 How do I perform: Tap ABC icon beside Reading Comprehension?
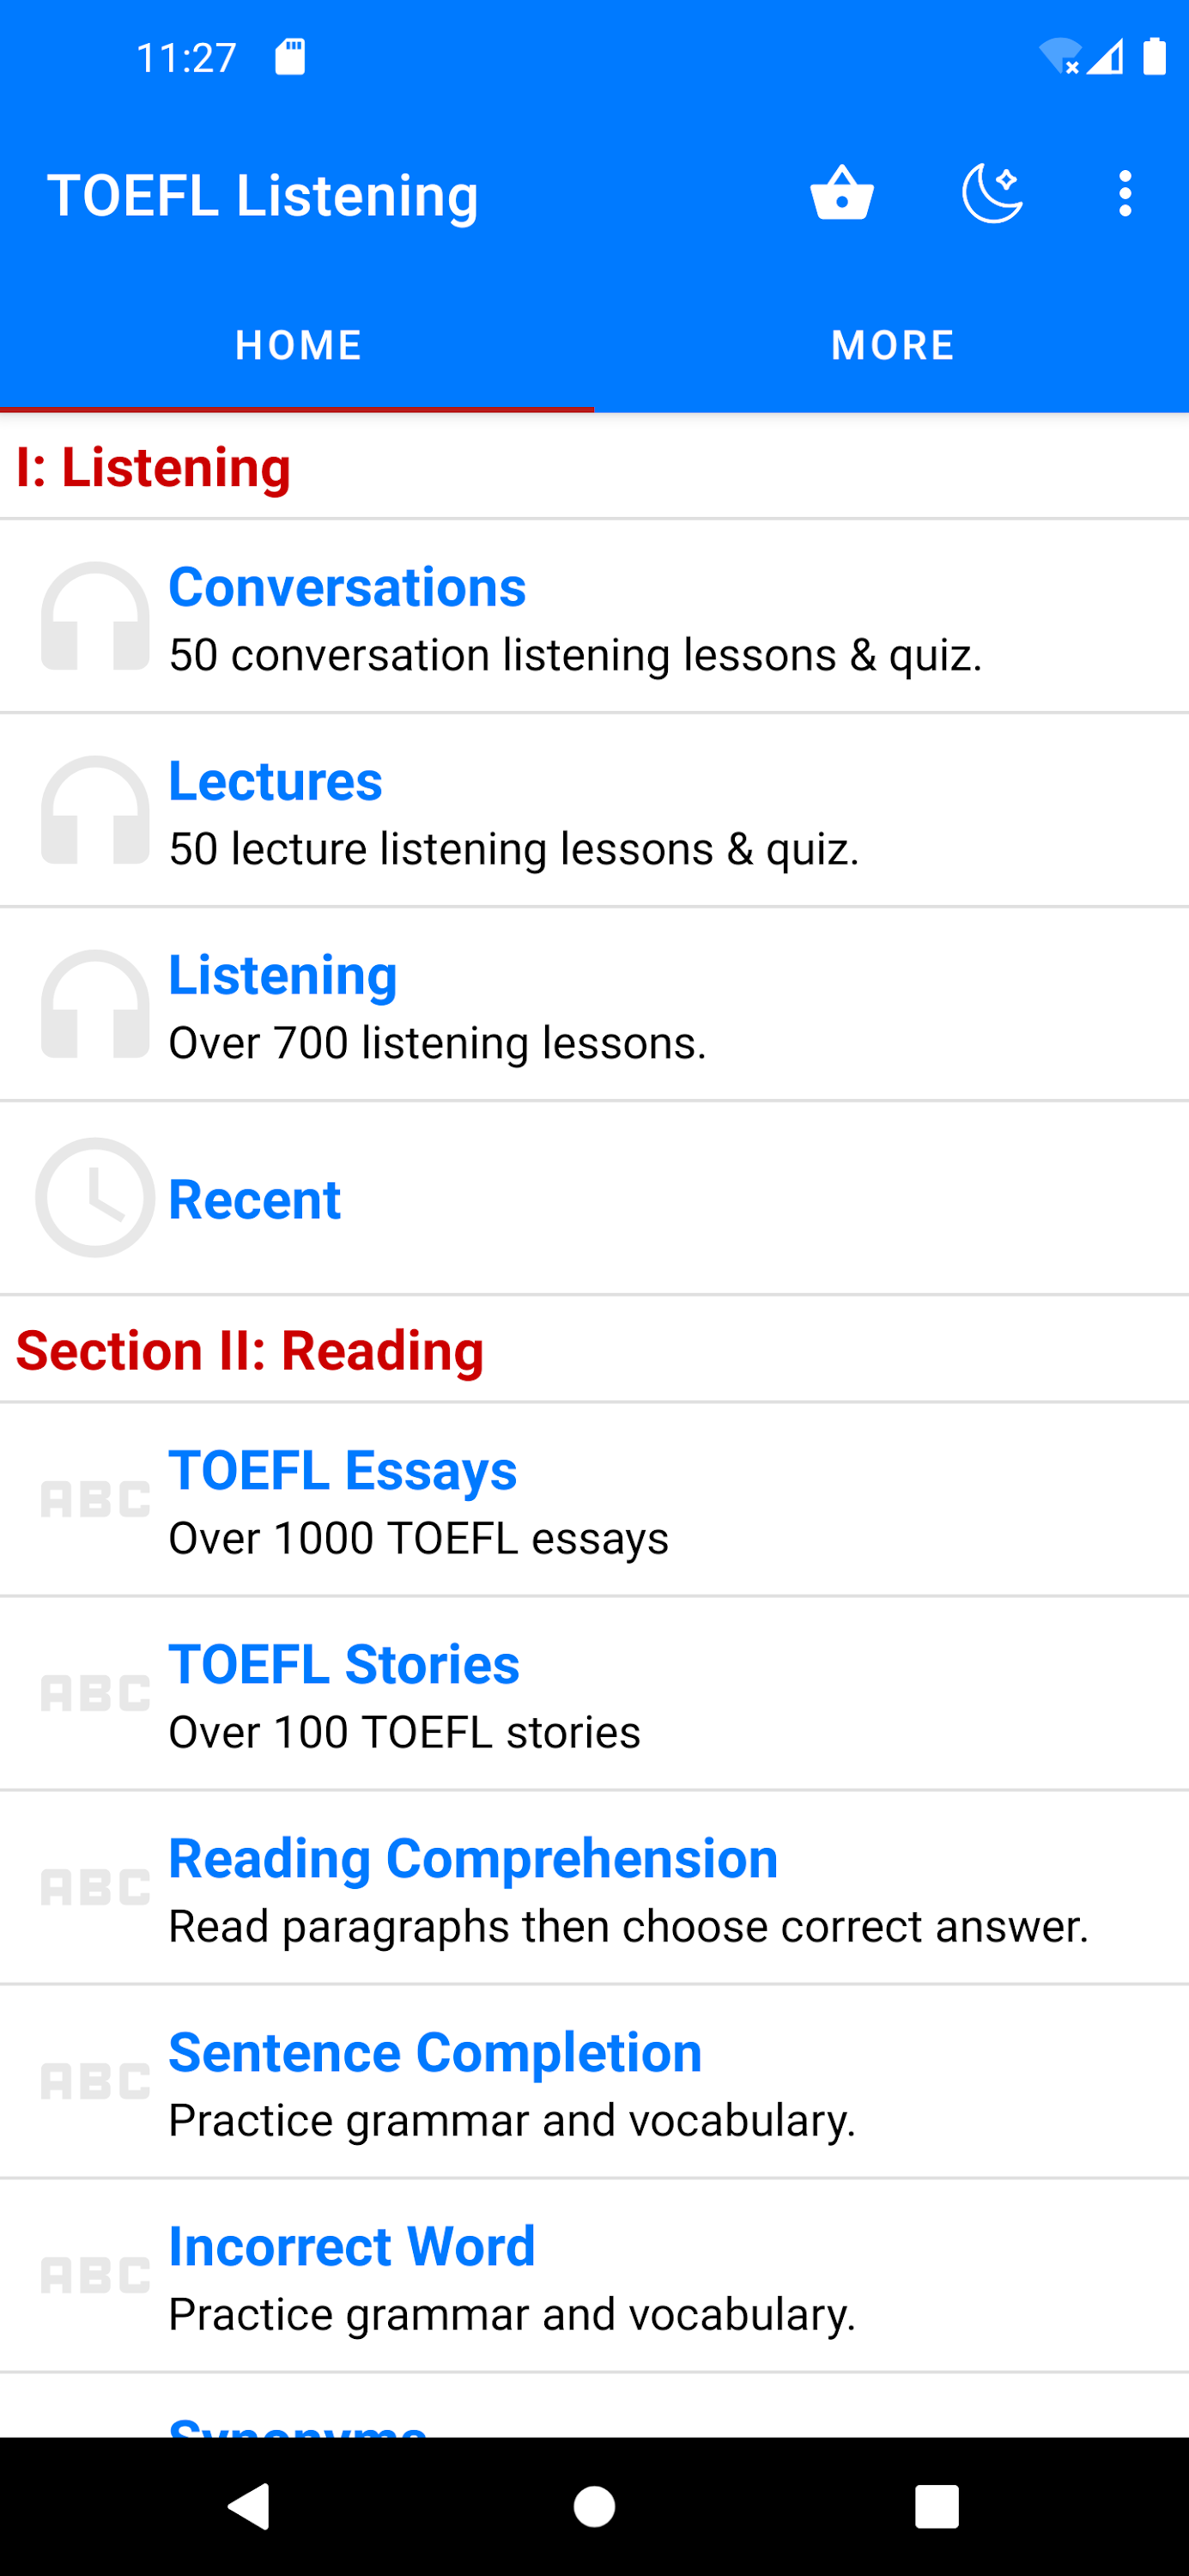(95, 1887)
